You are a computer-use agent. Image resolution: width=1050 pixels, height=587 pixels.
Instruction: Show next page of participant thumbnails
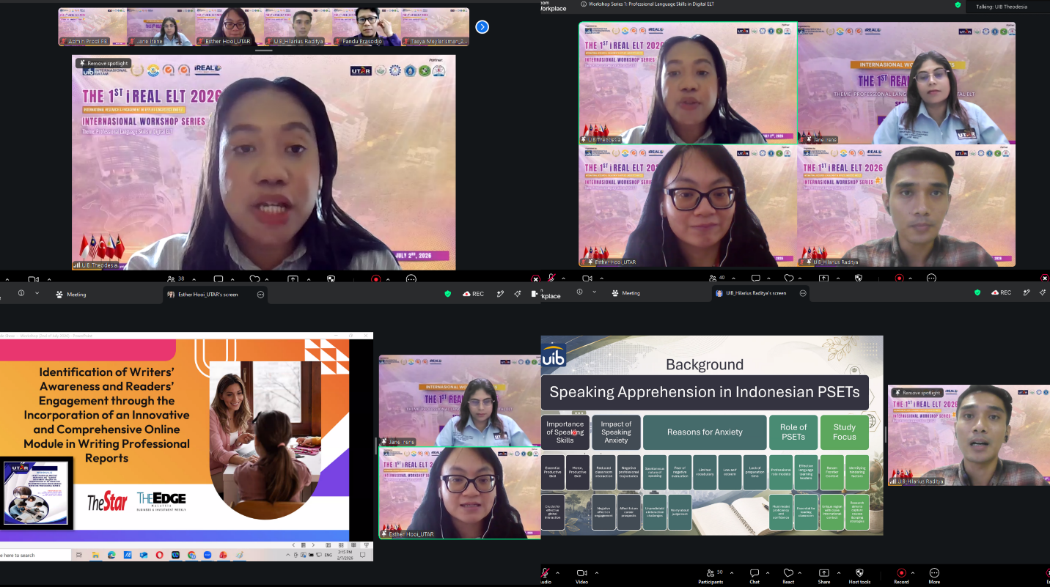pyautogui.click(x=482, y=27)
